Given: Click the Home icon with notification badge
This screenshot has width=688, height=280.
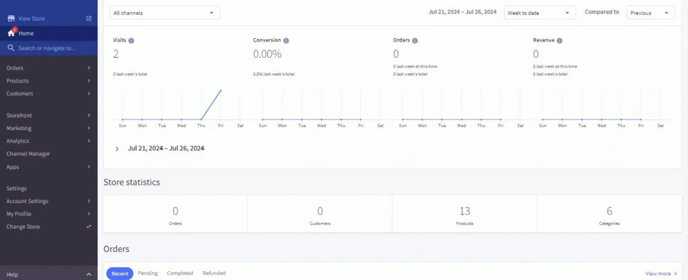Looking at the screenshot, I should click(11, 33).
